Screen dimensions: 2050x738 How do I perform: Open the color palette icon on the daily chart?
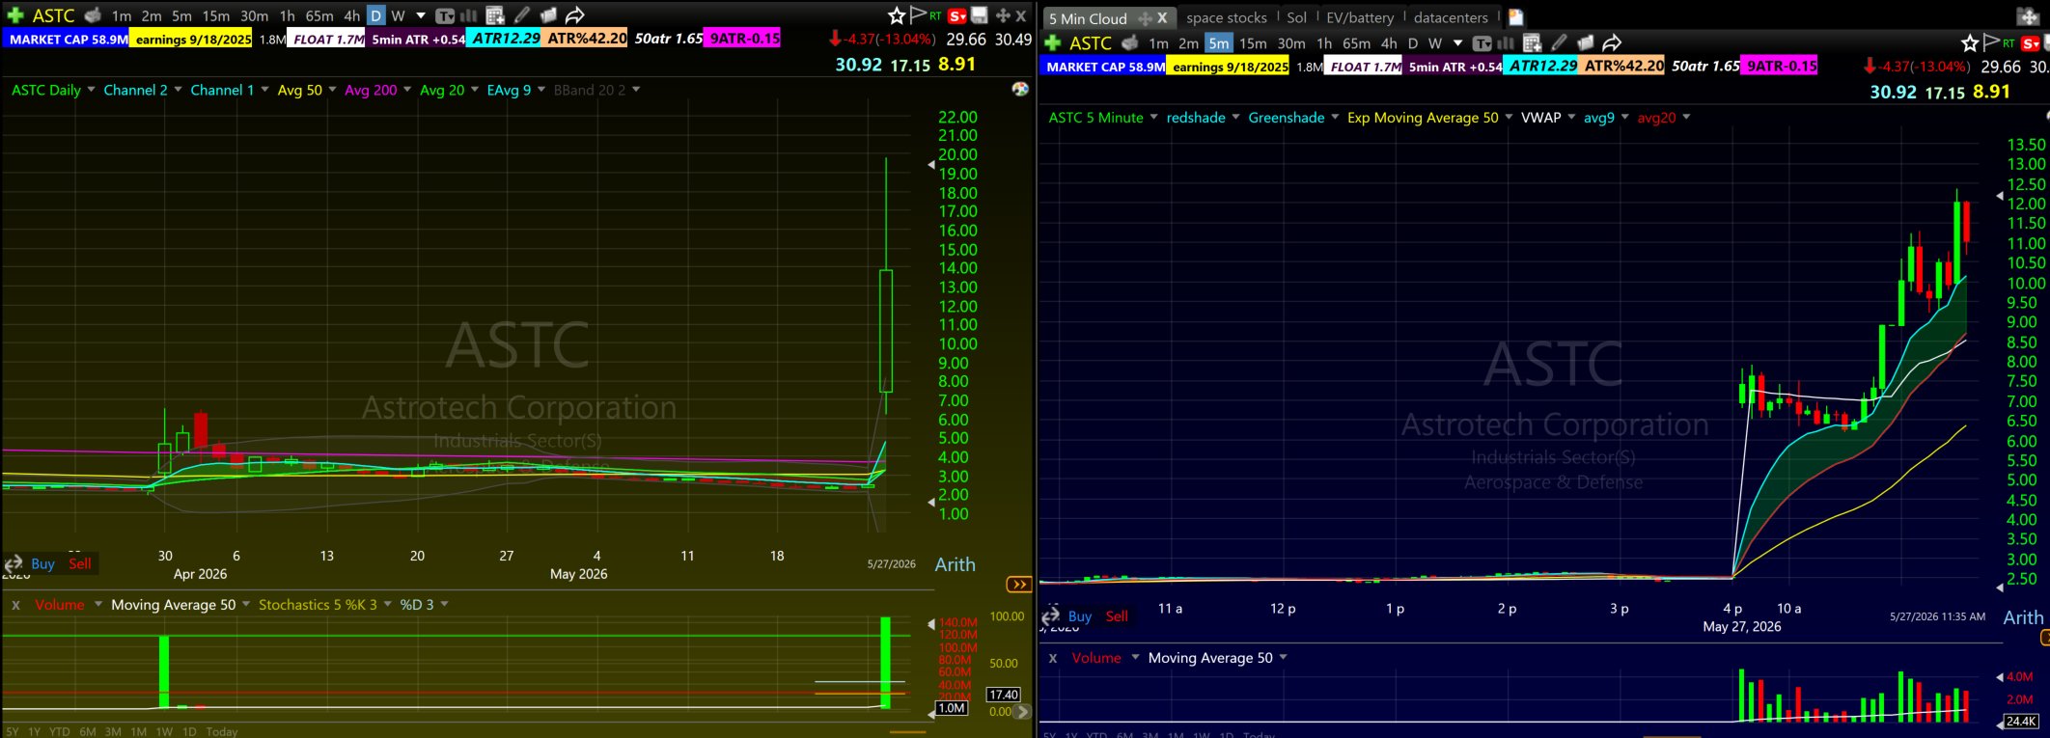point(1020,90)
